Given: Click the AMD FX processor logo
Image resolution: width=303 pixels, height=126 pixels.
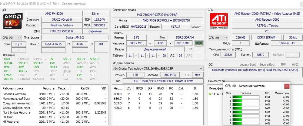Looking at the screenshot, I should coord(13,21).
